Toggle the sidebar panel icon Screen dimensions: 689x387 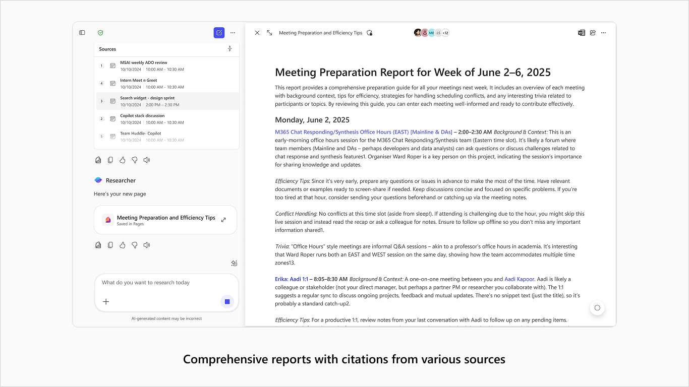pyautogui.click(x=82, y=33)
